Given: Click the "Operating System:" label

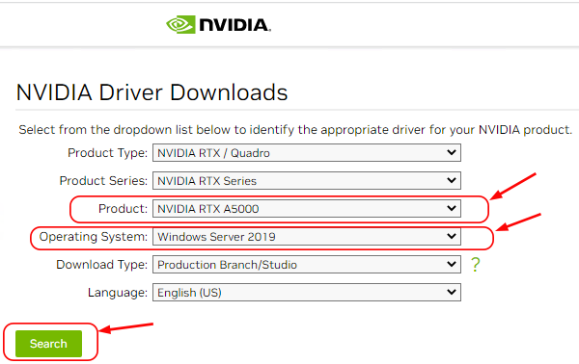Looking at the screenshot, I should coord(94,237).
